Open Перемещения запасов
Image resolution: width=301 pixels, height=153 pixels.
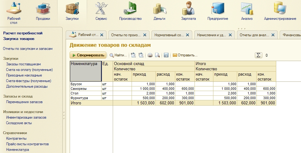[24, 102]
